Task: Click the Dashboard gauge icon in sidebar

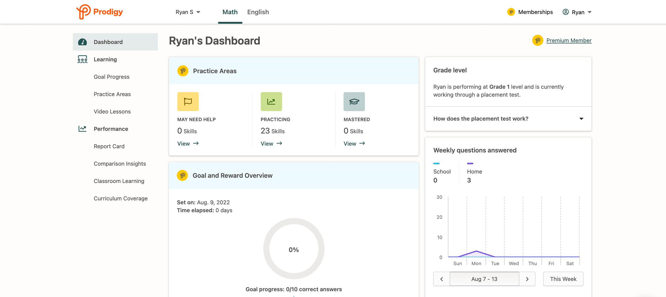Action: (x=82, y=42)
